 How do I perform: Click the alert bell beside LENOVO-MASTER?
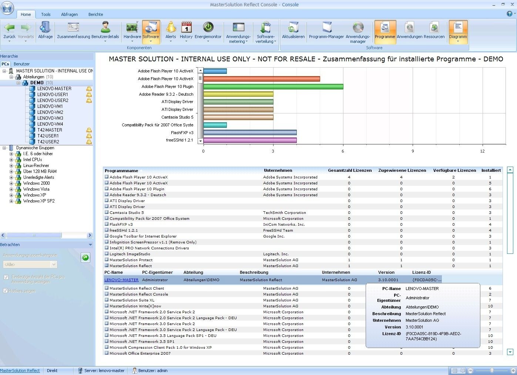coord(89,89)
